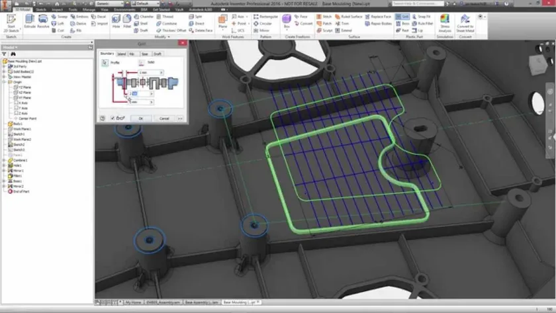Choose the Fillet tool
The height and width of the screenshot is (313, 556).
pyautogui.click(x=127, y=22)
